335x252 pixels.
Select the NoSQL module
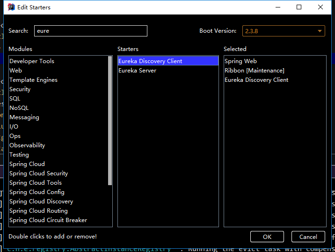click(19, 108)
